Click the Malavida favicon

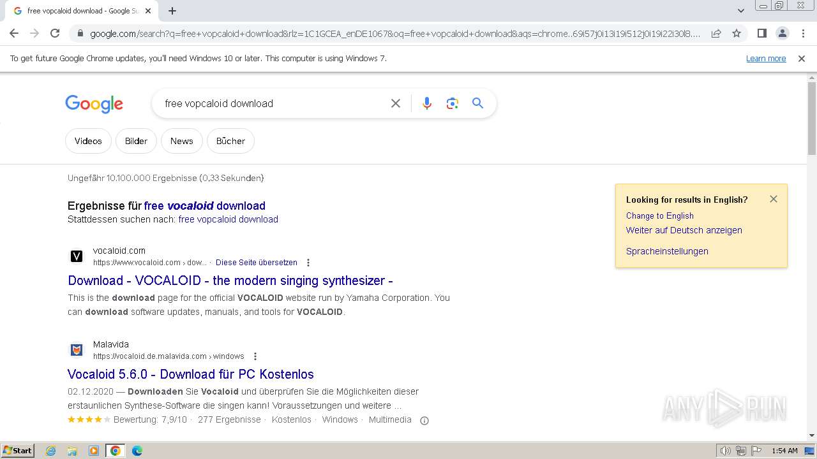point(77,350)
